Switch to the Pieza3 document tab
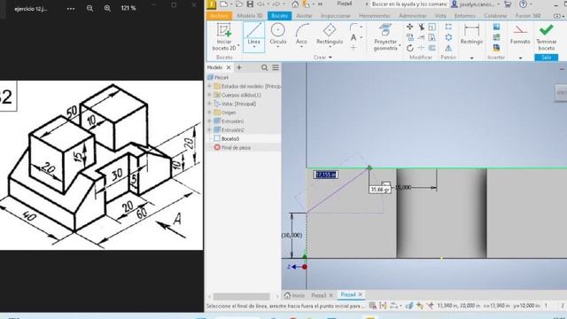This screenshot has height=319, width=567. [319, 295]
